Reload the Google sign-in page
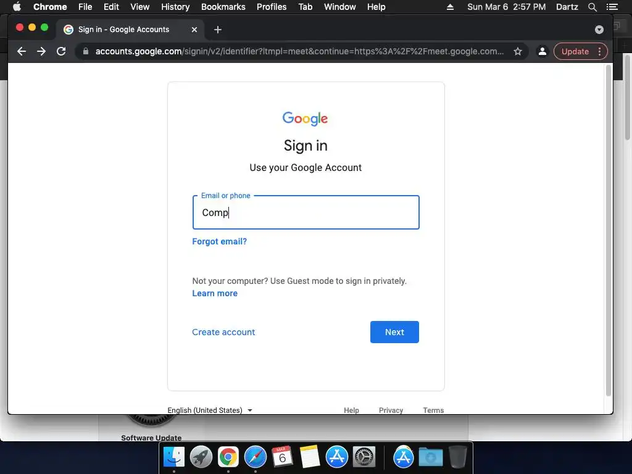This screenshot has width=632, height=474. [x=61, y=51]
